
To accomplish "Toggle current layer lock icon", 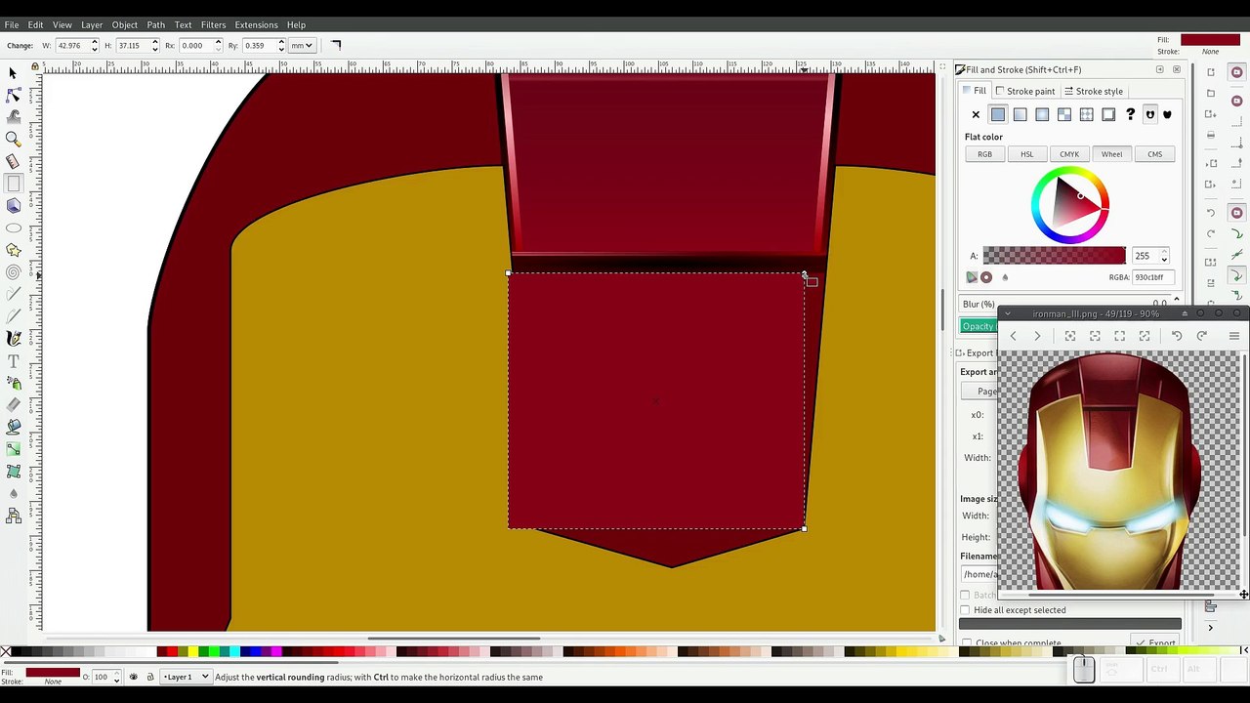I will [149, 677].
